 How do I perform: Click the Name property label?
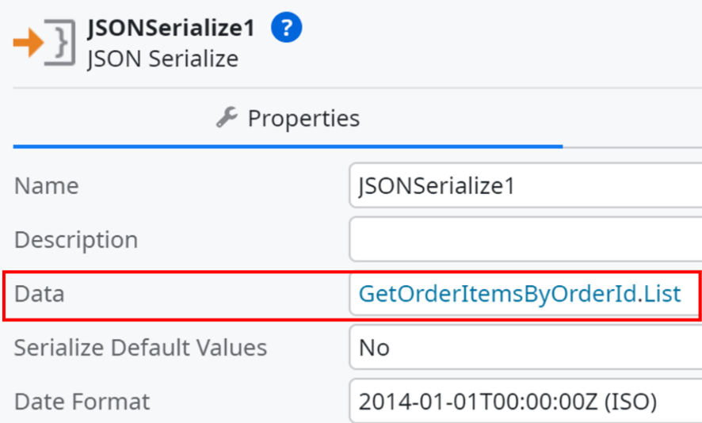click(x=47, y=185)
